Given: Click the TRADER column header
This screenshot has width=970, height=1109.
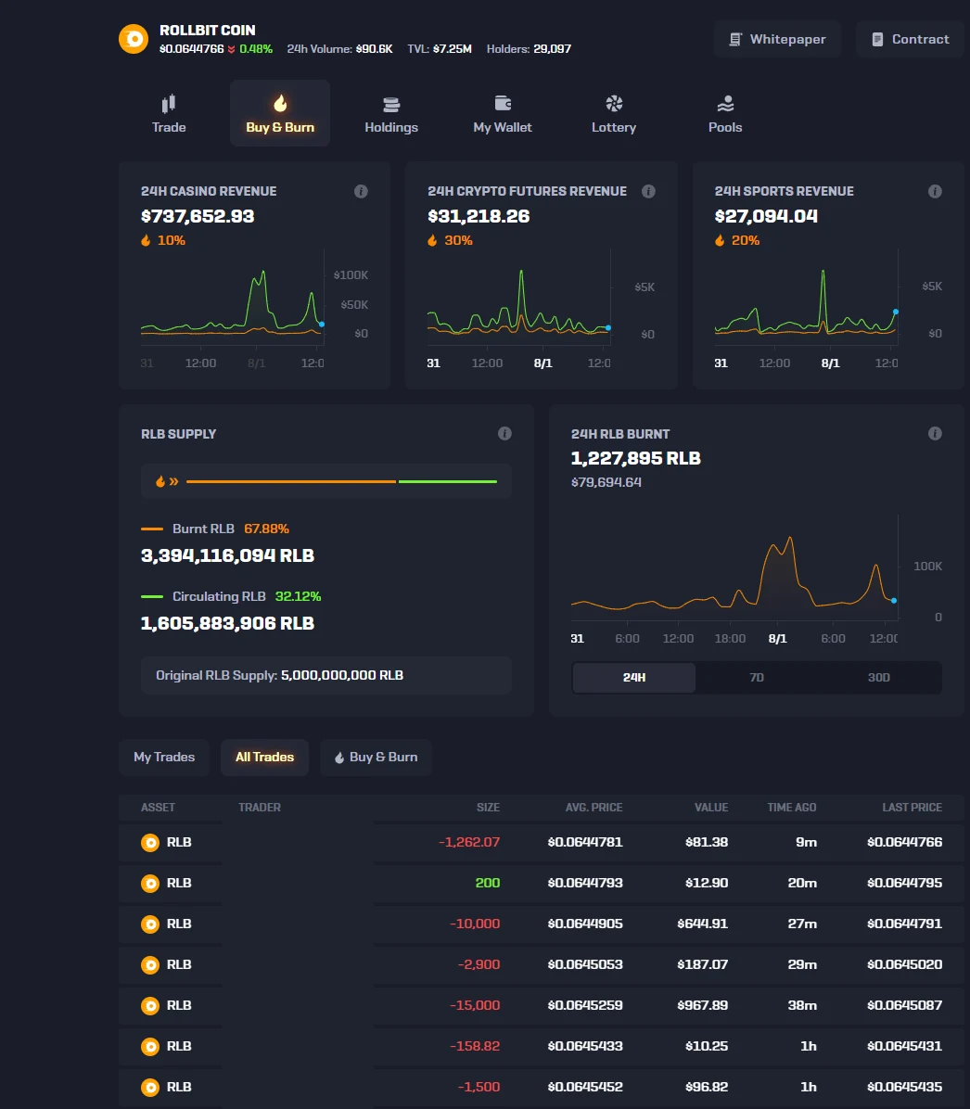Looking at the screenshot, I should click(x=260, y=808).
